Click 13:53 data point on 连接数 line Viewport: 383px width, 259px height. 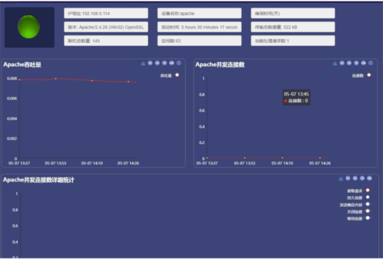point(245,158)
